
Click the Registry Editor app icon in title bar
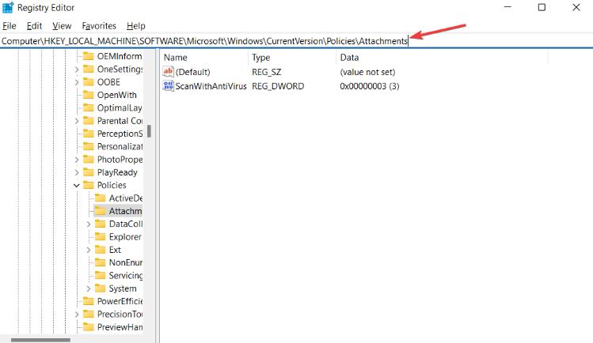coord(8,8)
